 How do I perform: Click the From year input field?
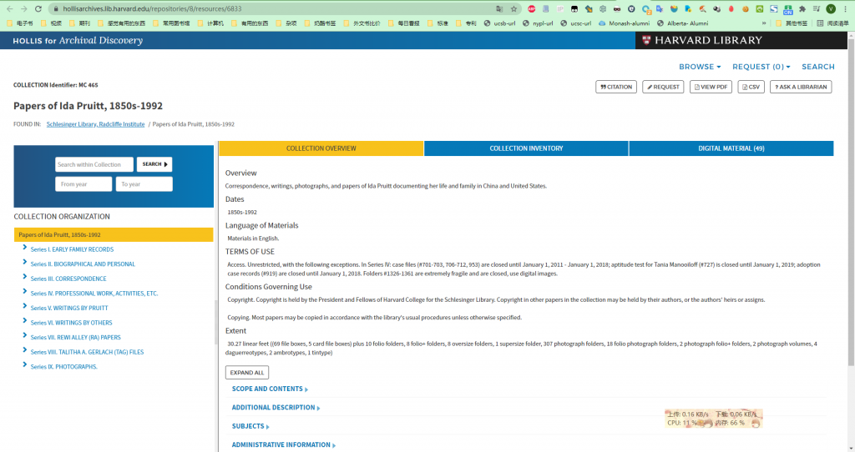(x=83, y=184)
